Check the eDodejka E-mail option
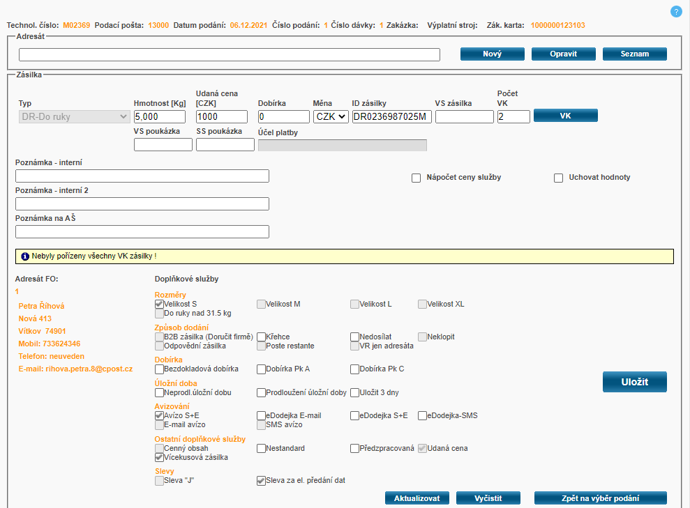This screenshot has width=690, height=508. (x=262, y=416)
